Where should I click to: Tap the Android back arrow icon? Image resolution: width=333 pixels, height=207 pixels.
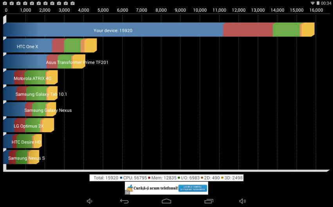point(124,201)
